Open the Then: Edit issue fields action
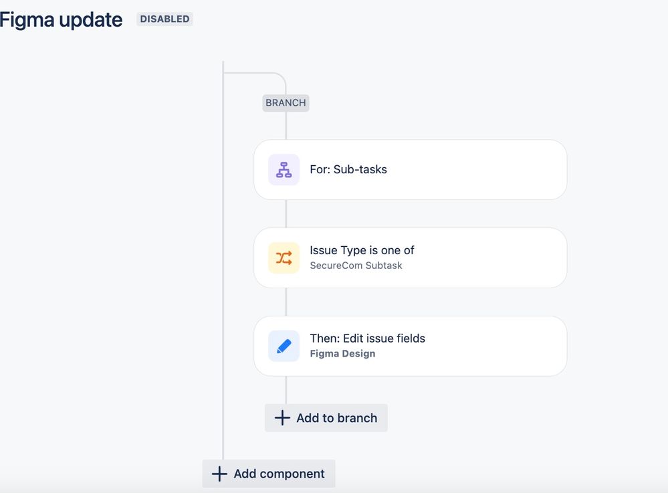Image resolution: width=668 pixels, height=493 pixels. 411,346
